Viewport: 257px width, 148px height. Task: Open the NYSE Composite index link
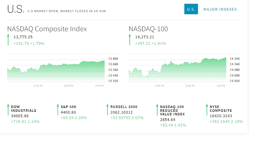(x=221, y=109)
